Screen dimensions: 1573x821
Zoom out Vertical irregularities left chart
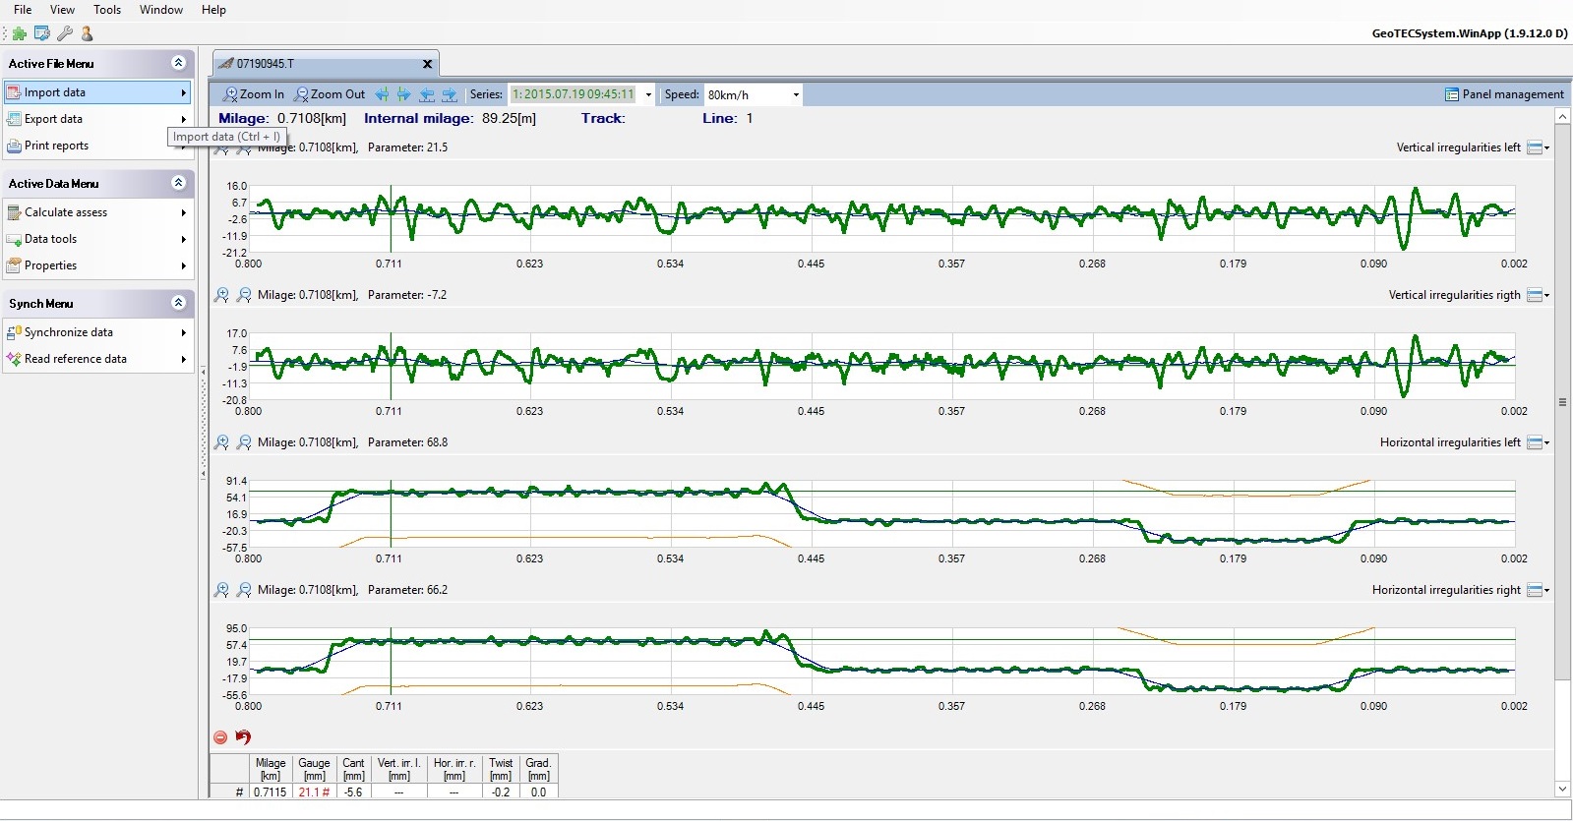244,149
